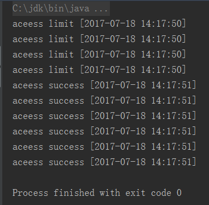Click the second aceess success output line
Viewport: 209px width, 205px height.
tap(104, 101)
